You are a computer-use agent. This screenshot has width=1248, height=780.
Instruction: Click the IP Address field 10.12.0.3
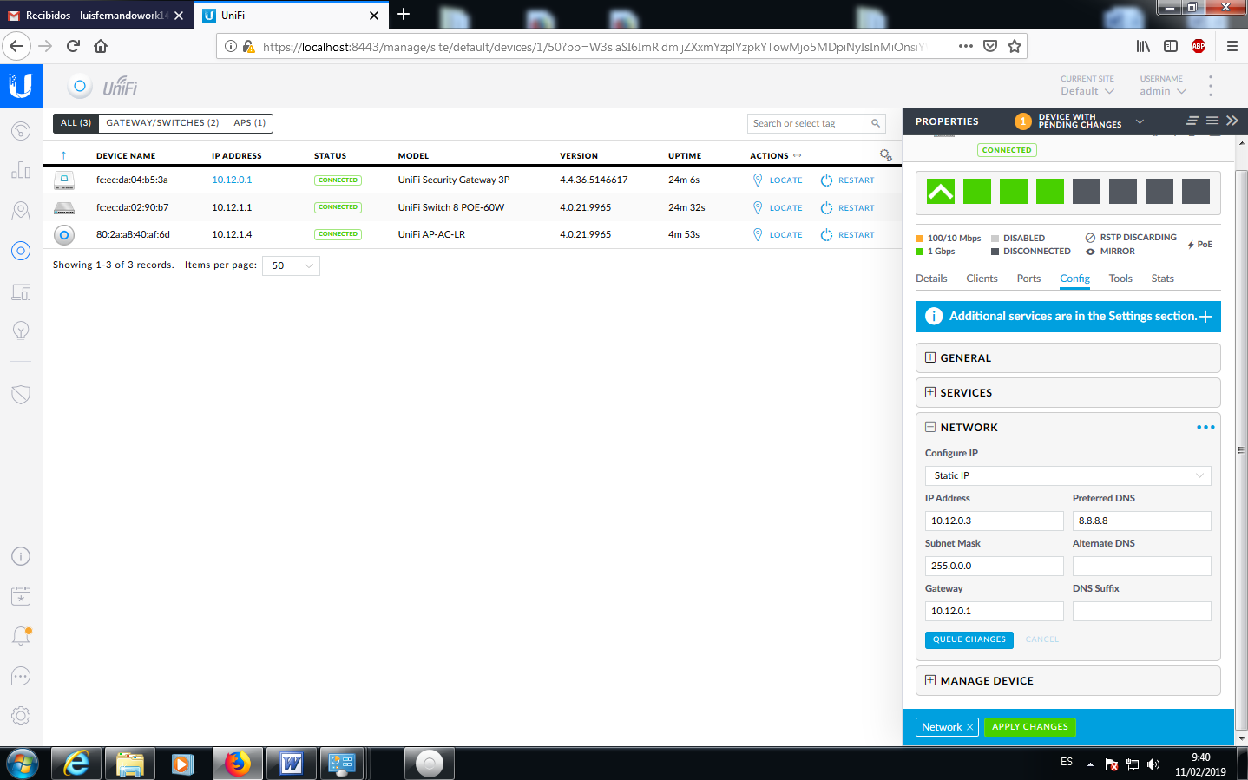coord(995,521)
